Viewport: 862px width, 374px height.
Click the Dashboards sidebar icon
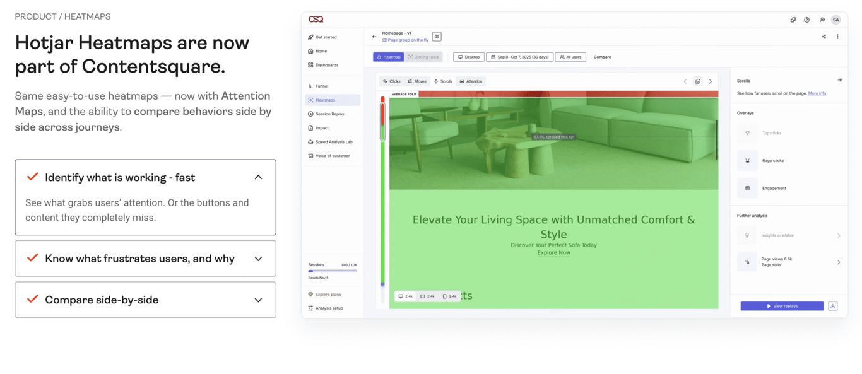[x=326, y=64]
